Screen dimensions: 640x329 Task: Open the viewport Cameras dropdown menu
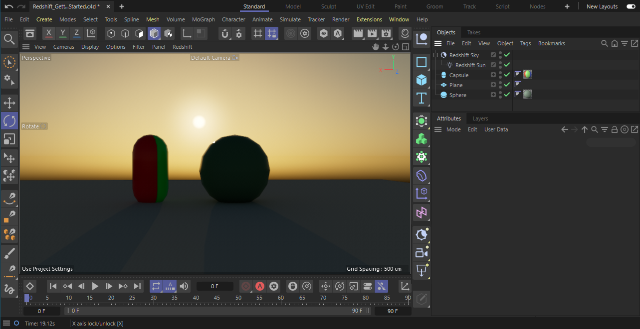tap(63, 47)
